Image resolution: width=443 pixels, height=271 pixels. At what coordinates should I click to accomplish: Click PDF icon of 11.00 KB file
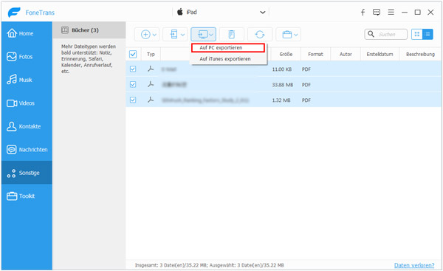151,69
